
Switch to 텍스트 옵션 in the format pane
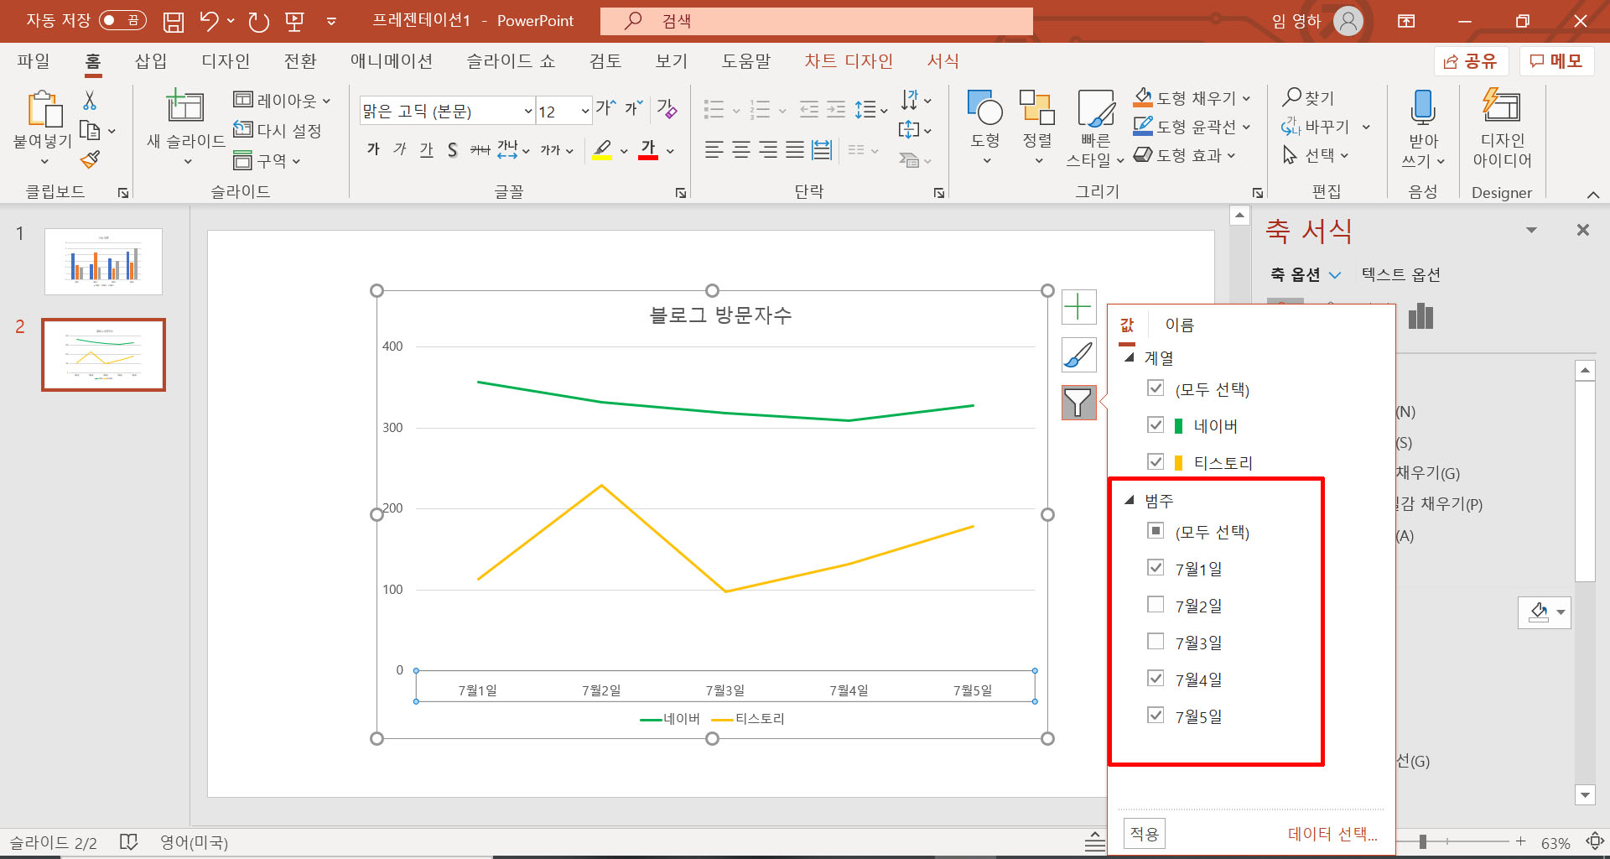[1400, 275]
